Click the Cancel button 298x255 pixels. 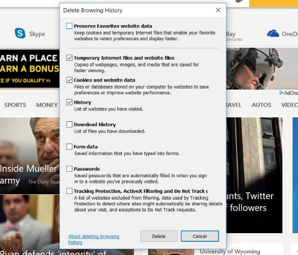[x=200, y=236]
